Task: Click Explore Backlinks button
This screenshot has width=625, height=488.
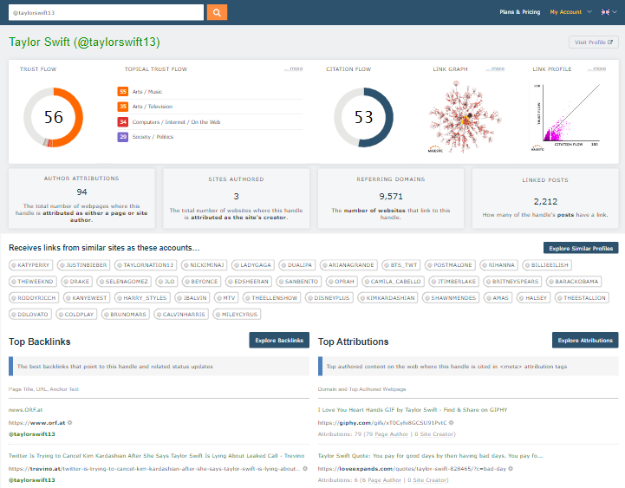Action: pos(278,341)
